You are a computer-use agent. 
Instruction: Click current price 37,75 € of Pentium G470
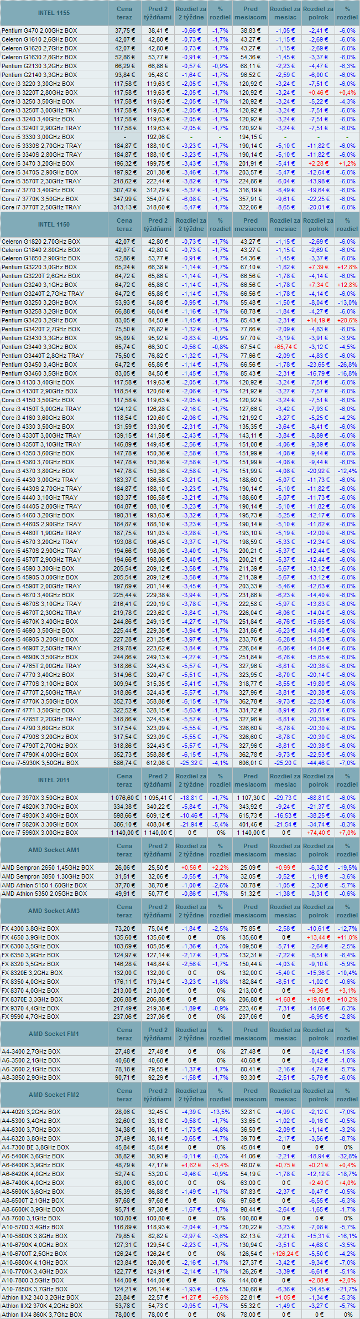point(124,30)
